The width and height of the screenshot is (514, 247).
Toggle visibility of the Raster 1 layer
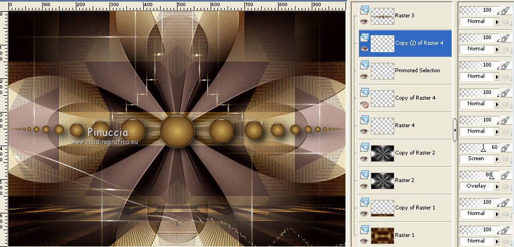tap(364, 241)
